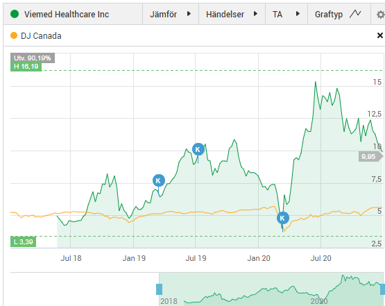Click the arrow next to Händelser

(255, 14)
